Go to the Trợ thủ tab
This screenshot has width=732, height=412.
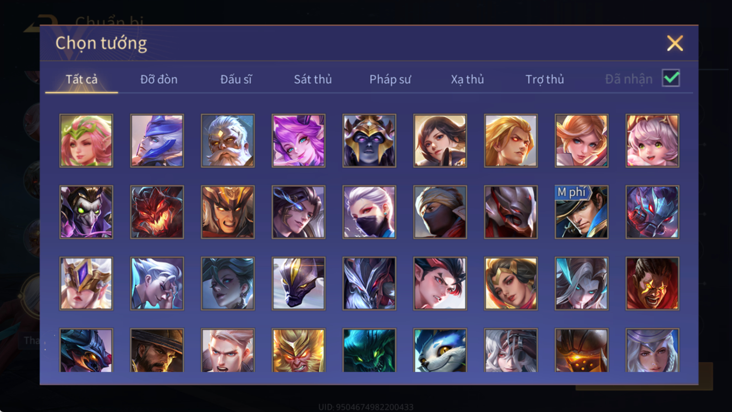point(544,79)
